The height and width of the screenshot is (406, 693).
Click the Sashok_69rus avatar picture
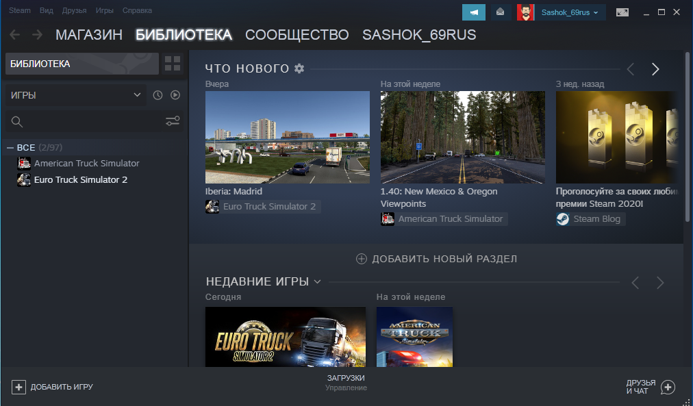525,12
